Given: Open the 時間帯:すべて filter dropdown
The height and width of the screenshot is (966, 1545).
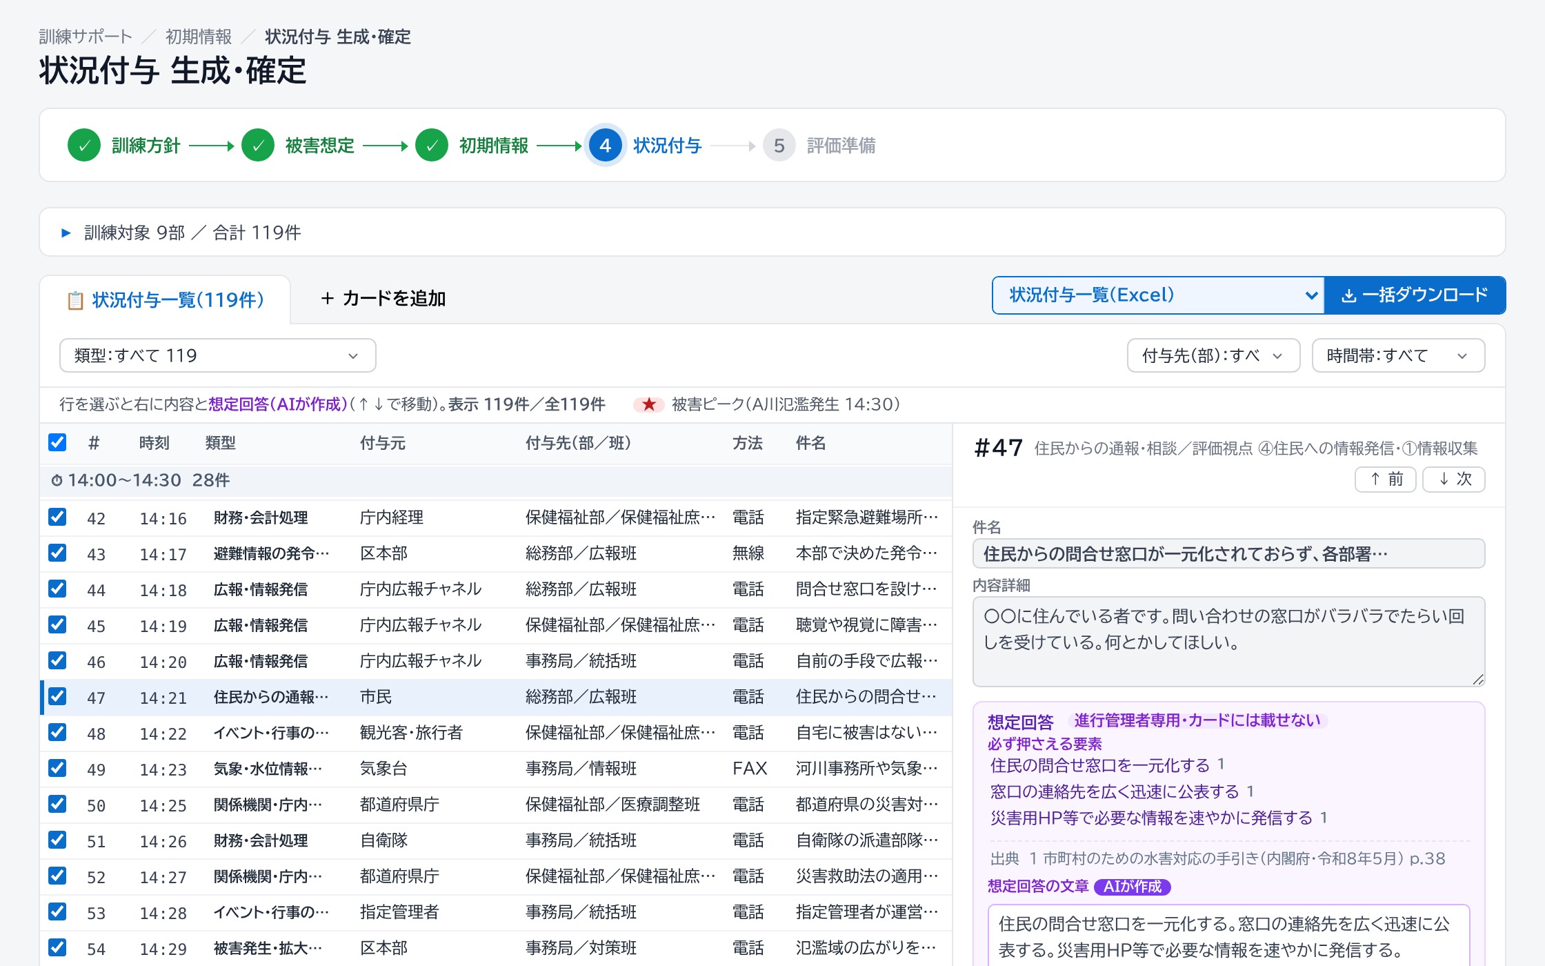Looking at the screenshot, I should (x=1398, y=355).
